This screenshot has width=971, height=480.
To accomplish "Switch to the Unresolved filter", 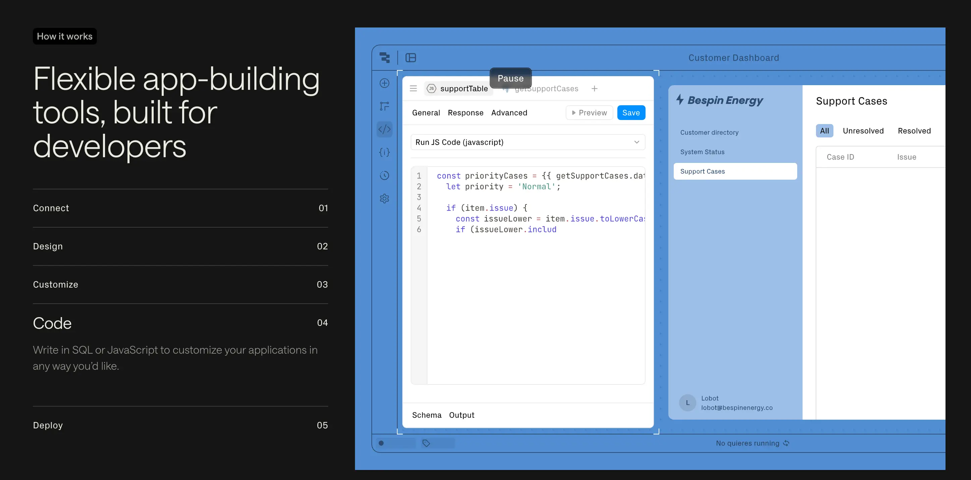I will [863, 131].
